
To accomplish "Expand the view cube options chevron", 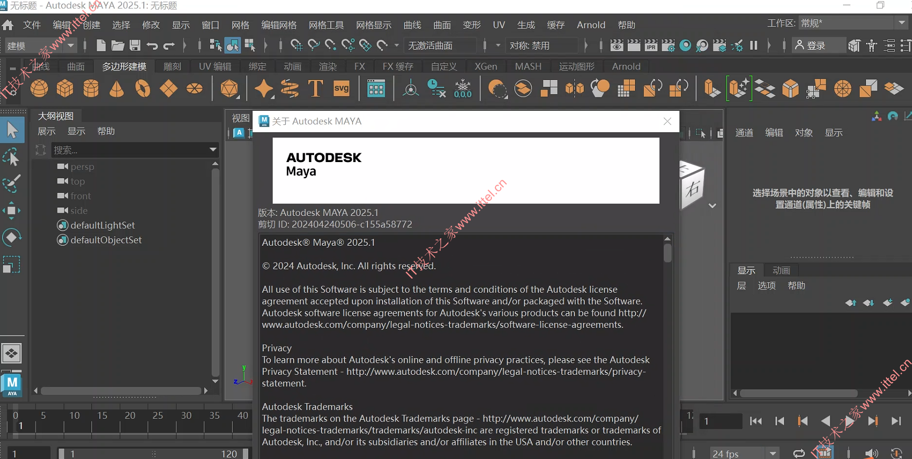I will 712,206.
